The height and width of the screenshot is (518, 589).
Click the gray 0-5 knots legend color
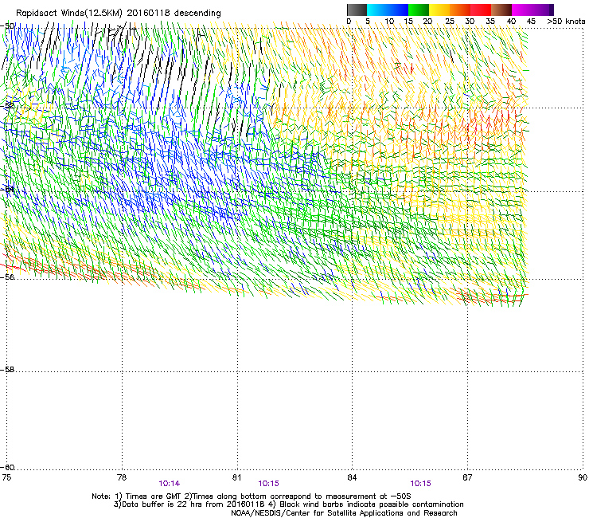(357, 10)
